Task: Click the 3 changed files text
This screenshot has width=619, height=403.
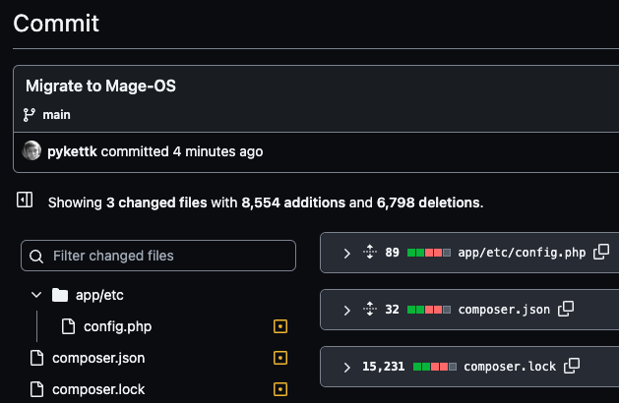Action: (x=156, y=202)
